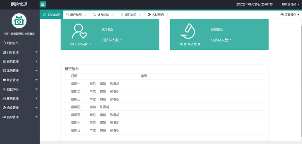The width and height of the screenshot is (302, 144).
Task: Click the date and time display
Action: (x=256, y=4)
